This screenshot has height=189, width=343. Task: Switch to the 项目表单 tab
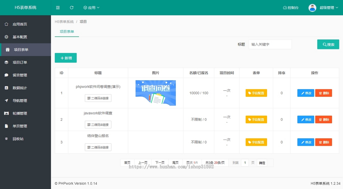67,32
